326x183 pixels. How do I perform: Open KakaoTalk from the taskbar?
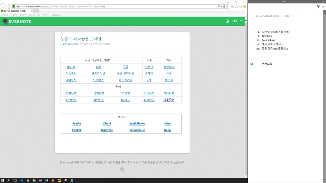click(x=59, y=180)
